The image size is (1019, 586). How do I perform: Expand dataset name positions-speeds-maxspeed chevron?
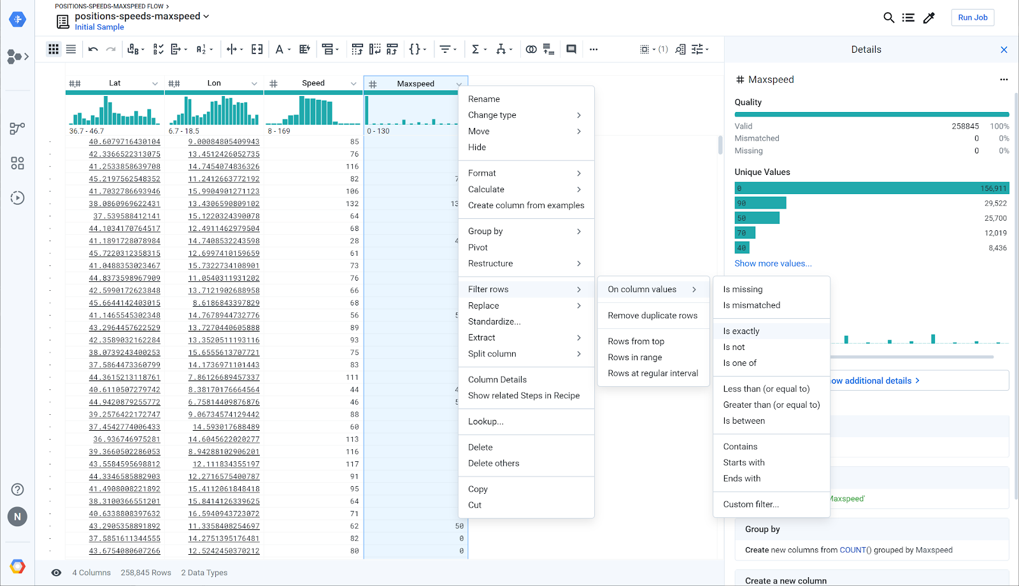[x=206, y=17]
